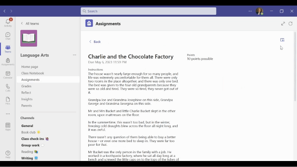Open Immersive Reader icon
297x167 pixels.
(x=282, y=40)
